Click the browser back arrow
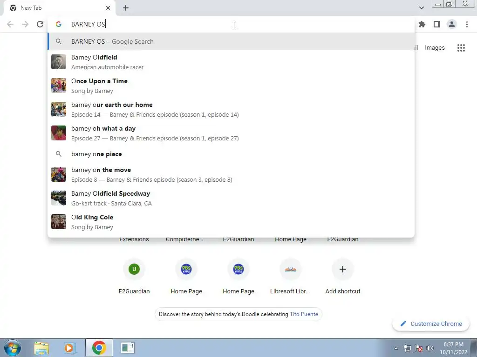The image size is (477, 357). tap(10, 24)
